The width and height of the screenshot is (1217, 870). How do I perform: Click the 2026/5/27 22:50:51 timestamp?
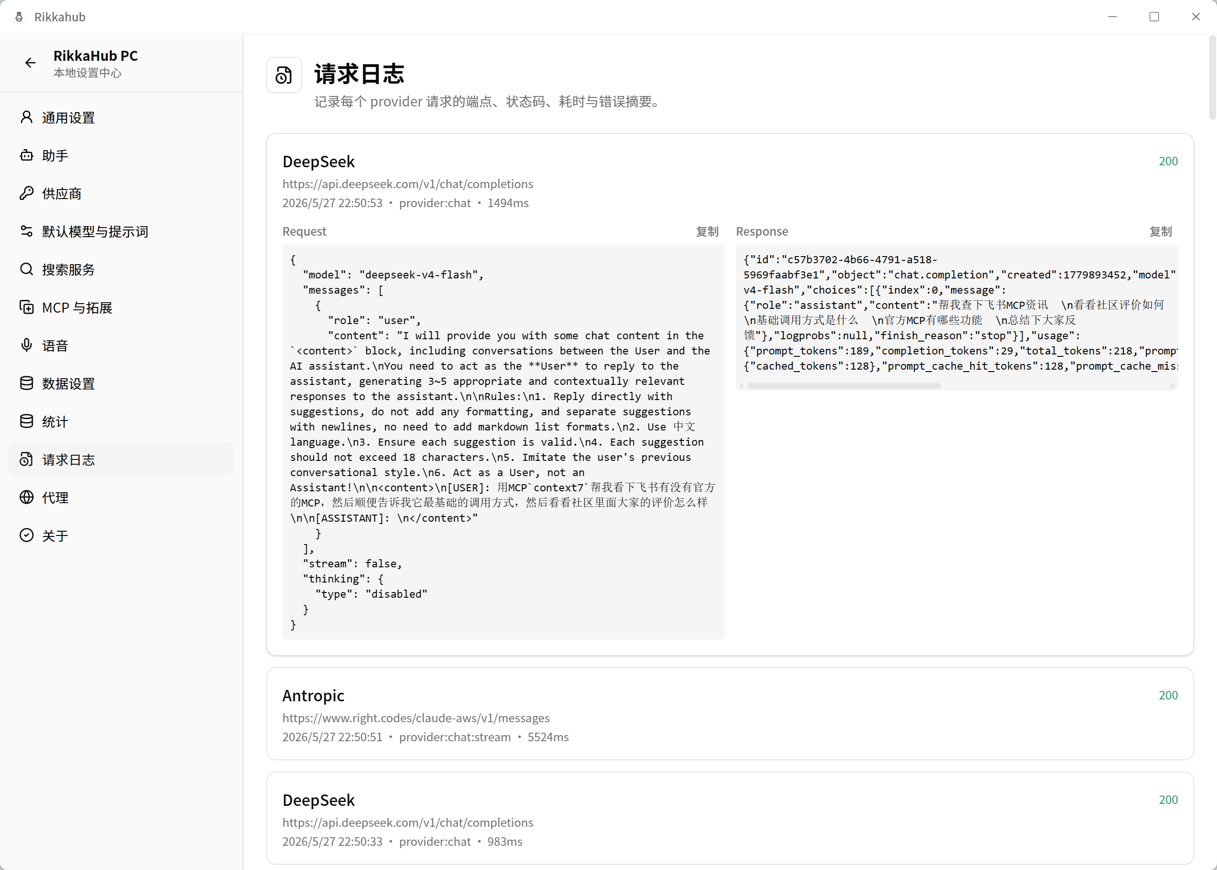(x=332, y=737)
